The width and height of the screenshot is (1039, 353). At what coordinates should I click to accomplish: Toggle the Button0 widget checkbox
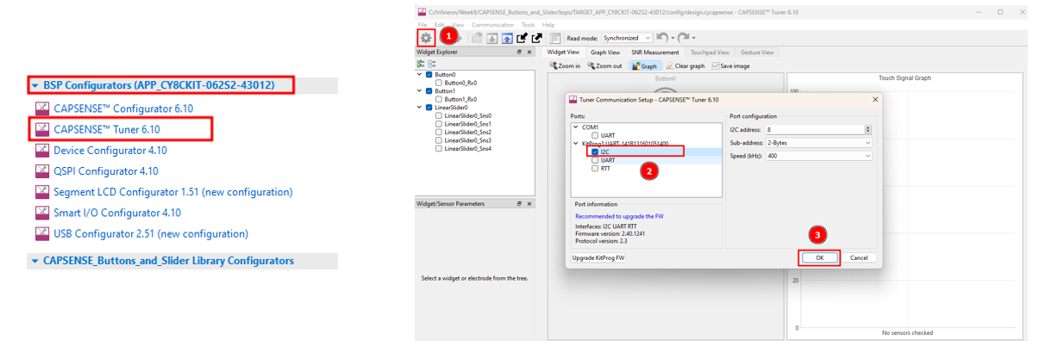tap(429, 75)
